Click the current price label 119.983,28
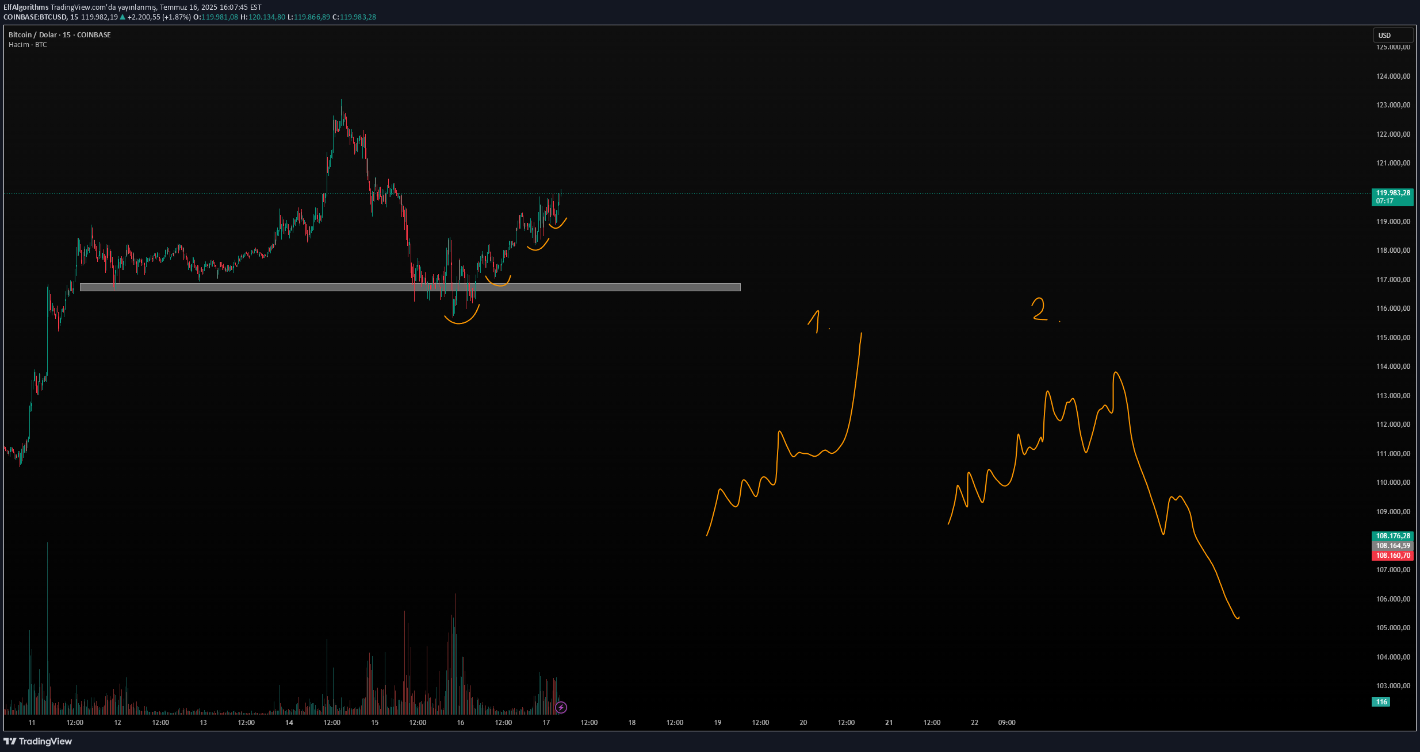This screenshot has width=1420, height=752. (x=1392, y=197)
